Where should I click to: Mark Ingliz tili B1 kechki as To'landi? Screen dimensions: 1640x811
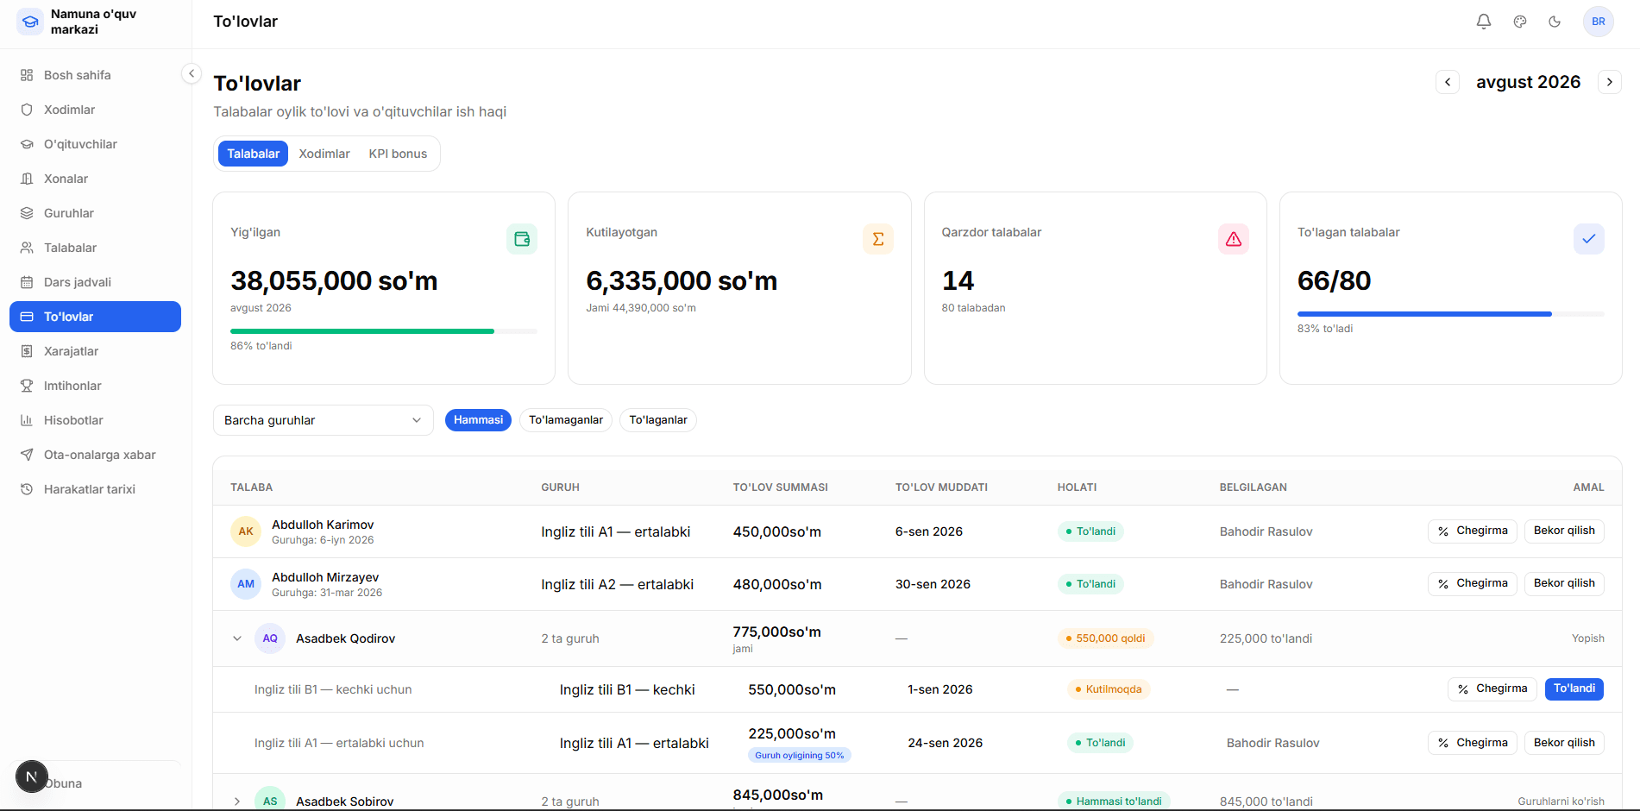tap(1574, 688)
